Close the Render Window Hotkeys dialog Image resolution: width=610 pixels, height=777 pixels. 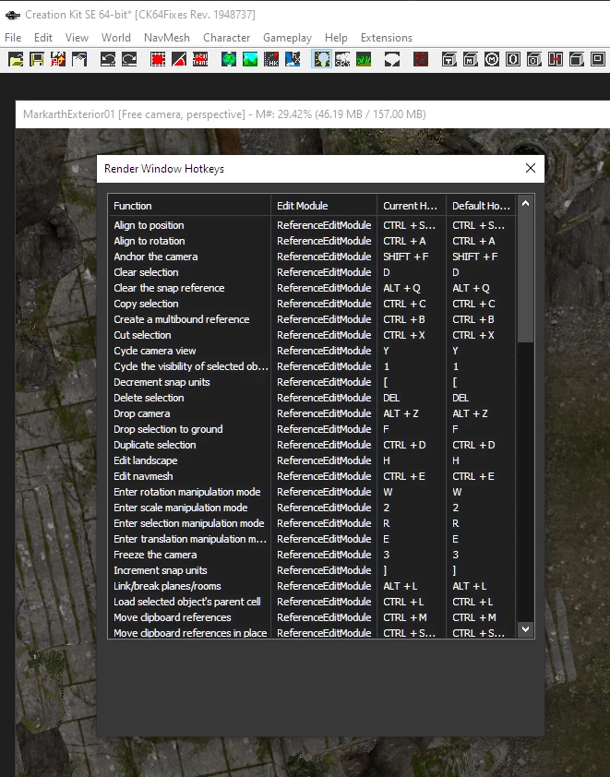[531, 169]
